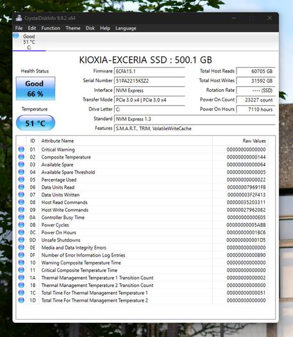This screenshot has width=293, height=337.
Task: Click the 51 °C temperature button
Action: click(x=35, y=123)
